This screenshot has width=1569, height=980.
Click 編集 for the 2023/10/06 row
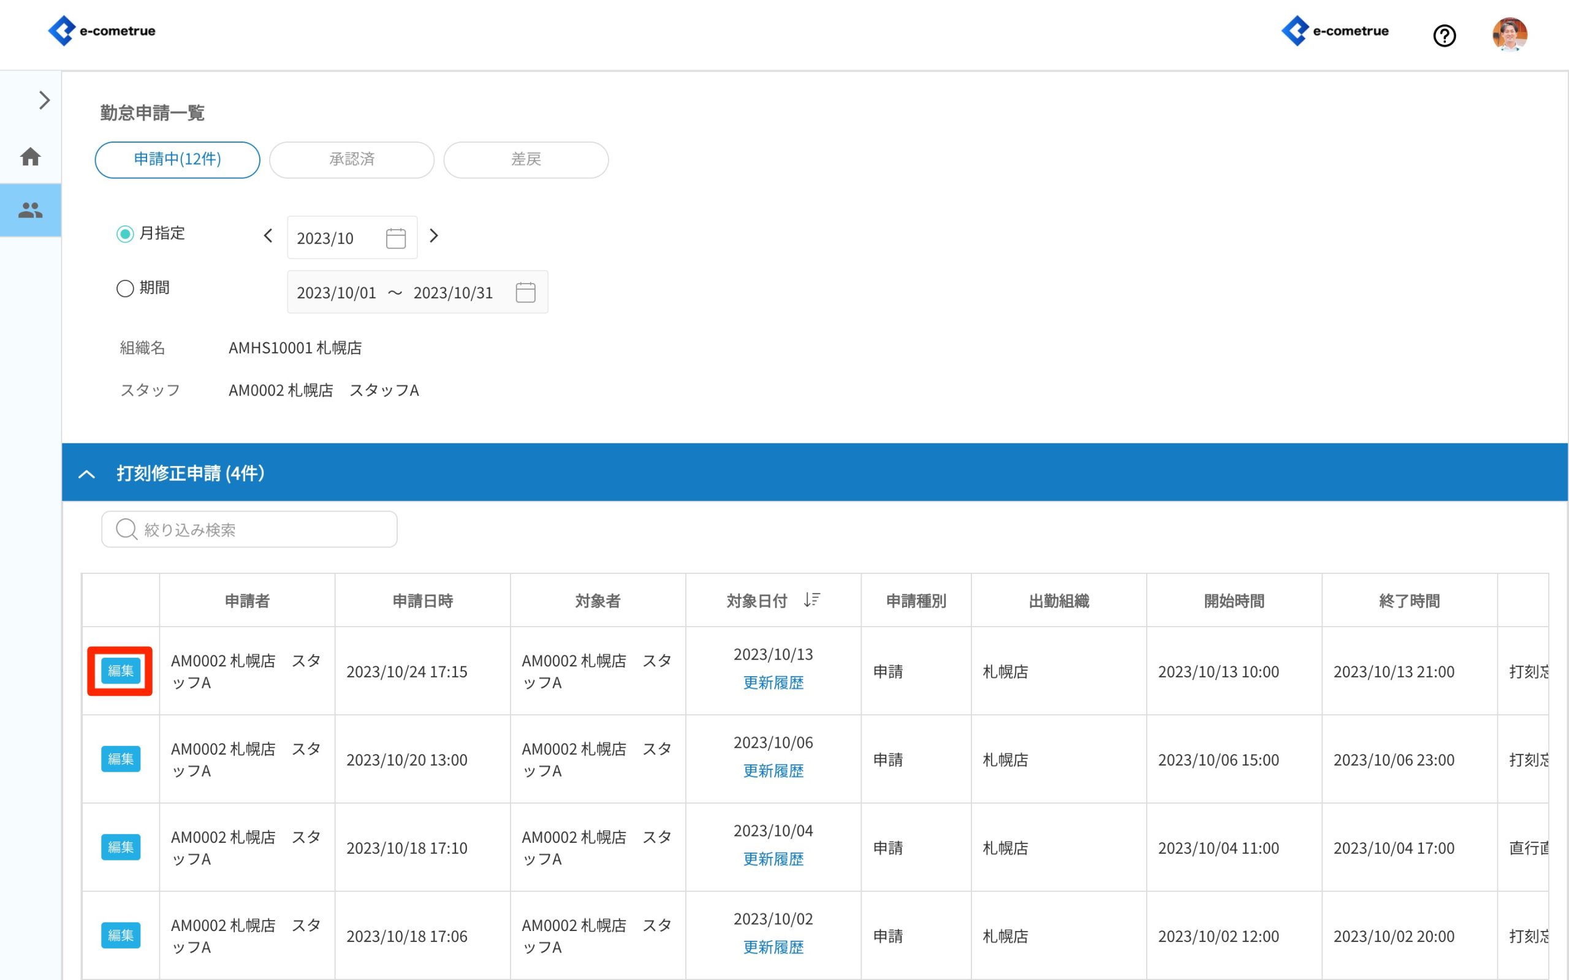[x=121, y=759]
